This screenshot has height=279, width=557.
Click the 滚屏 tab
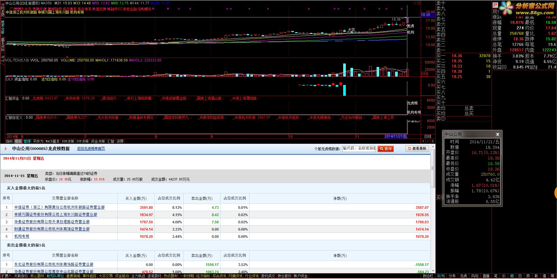[120, 141]
